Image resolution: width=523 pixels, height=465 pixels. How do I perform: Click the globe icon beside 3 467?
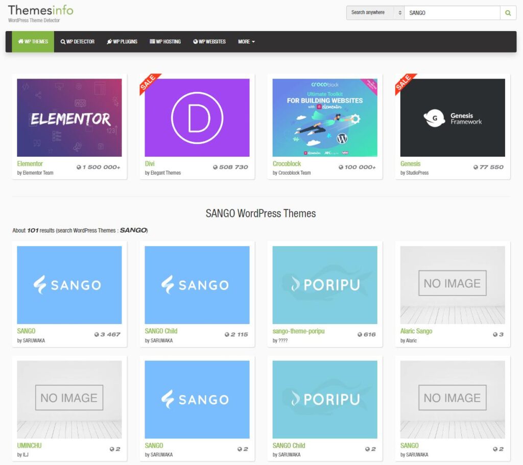tap(97, 335)
